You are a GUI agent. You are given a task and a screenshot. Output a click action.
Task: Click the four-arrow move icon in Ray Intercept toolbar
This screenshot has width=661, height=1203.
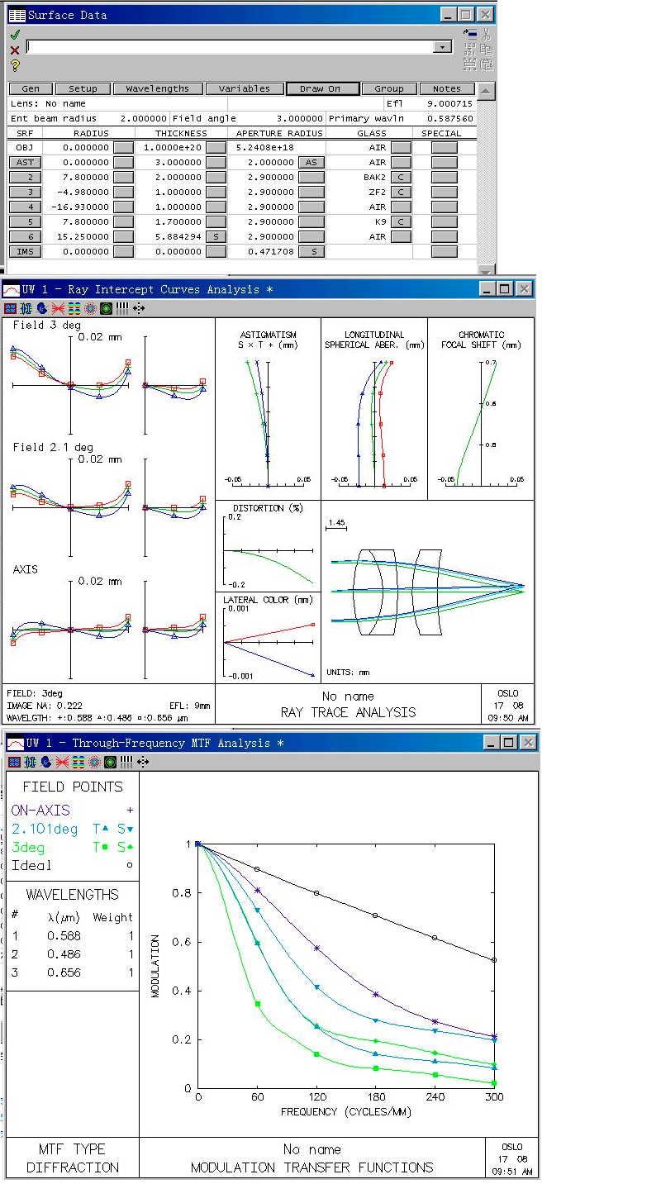(139, 309)
